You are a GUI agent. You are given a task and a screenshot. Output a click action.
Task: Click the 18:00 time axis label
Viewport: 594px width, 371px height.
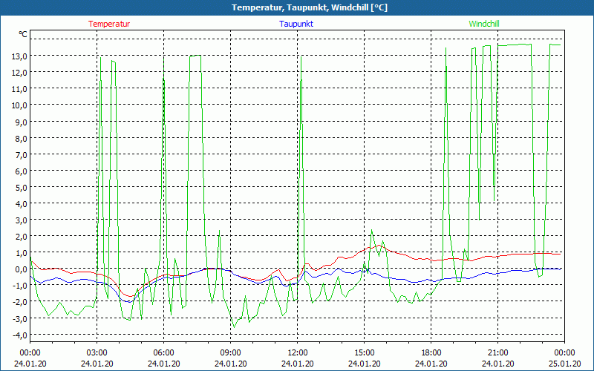431,353
